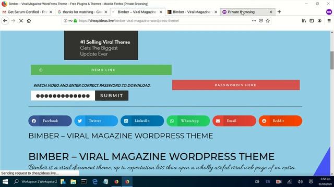Close the Private Browsing tab
Screen dimensions: 334x187
click(x=271, y=12)
